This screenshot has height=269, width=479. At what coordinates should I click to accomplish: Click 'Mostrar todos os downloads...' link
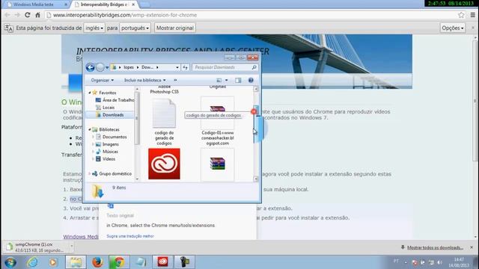click(435, 247)
